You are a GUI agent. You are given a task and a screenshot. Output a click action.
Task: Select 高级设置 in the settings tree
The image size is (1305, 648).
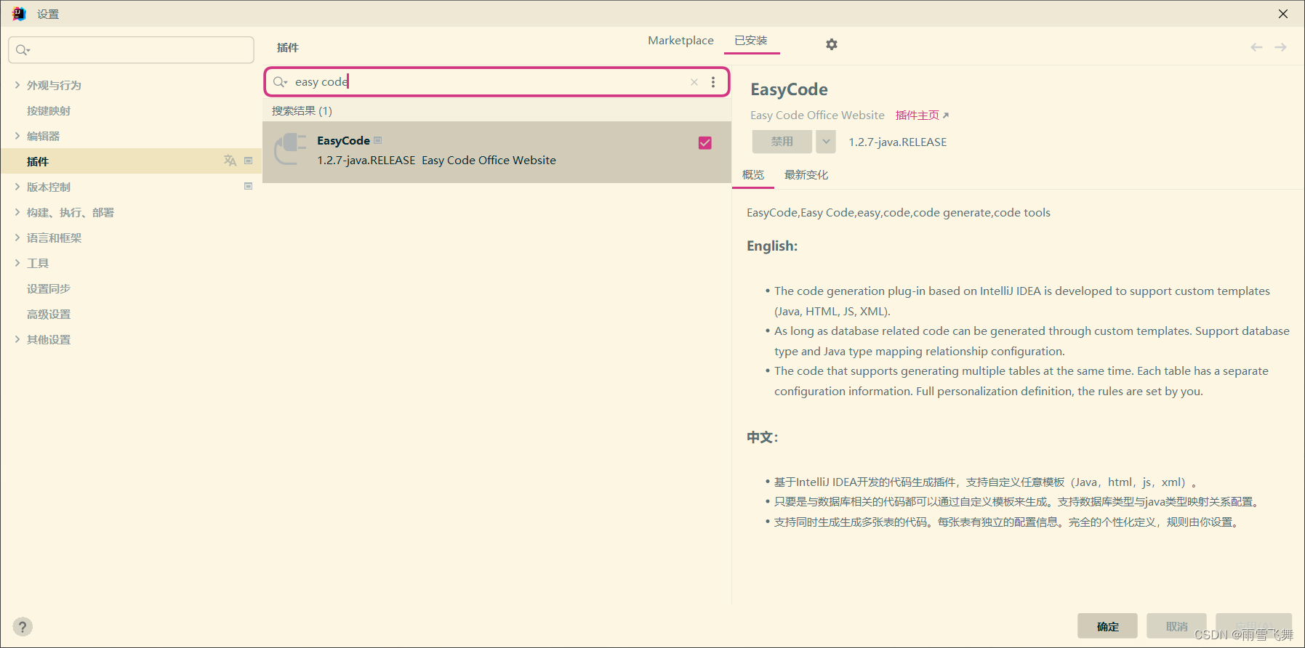point(49,314)
